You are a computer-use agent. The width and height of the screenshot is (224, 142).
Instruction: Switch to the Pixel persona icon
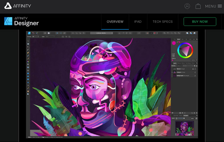pos(33,33)
